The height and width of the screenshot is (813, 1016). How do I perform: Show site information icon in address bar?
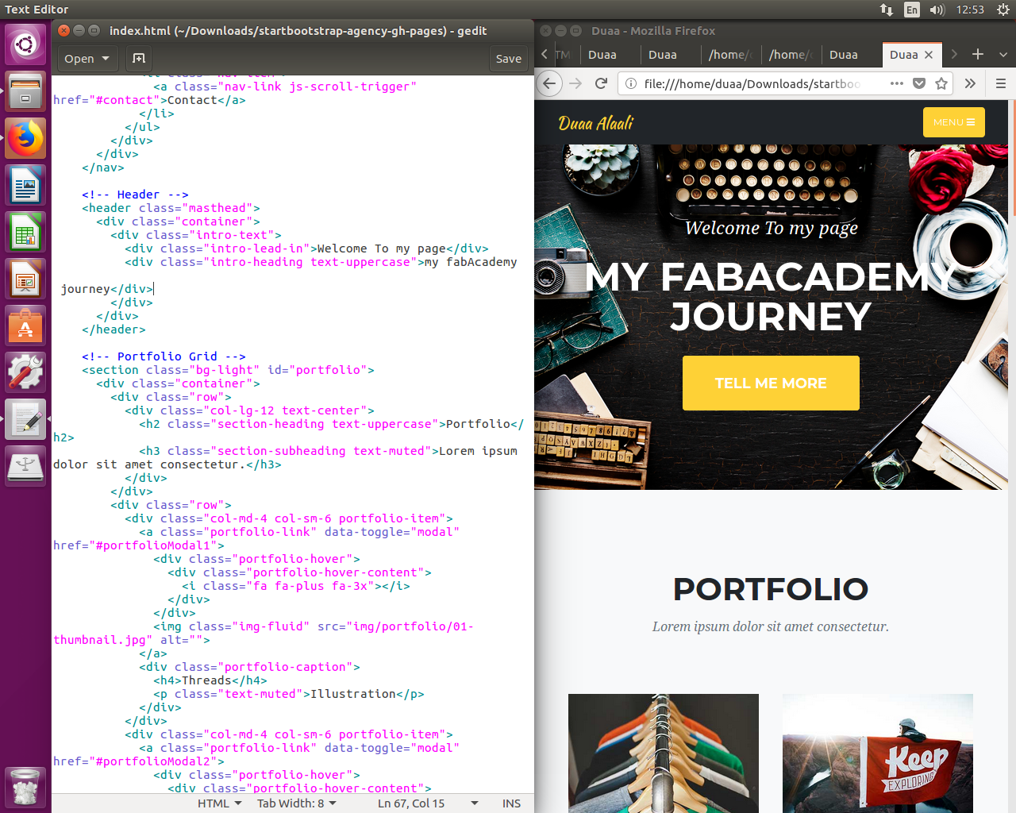click(x=630, y=83)
